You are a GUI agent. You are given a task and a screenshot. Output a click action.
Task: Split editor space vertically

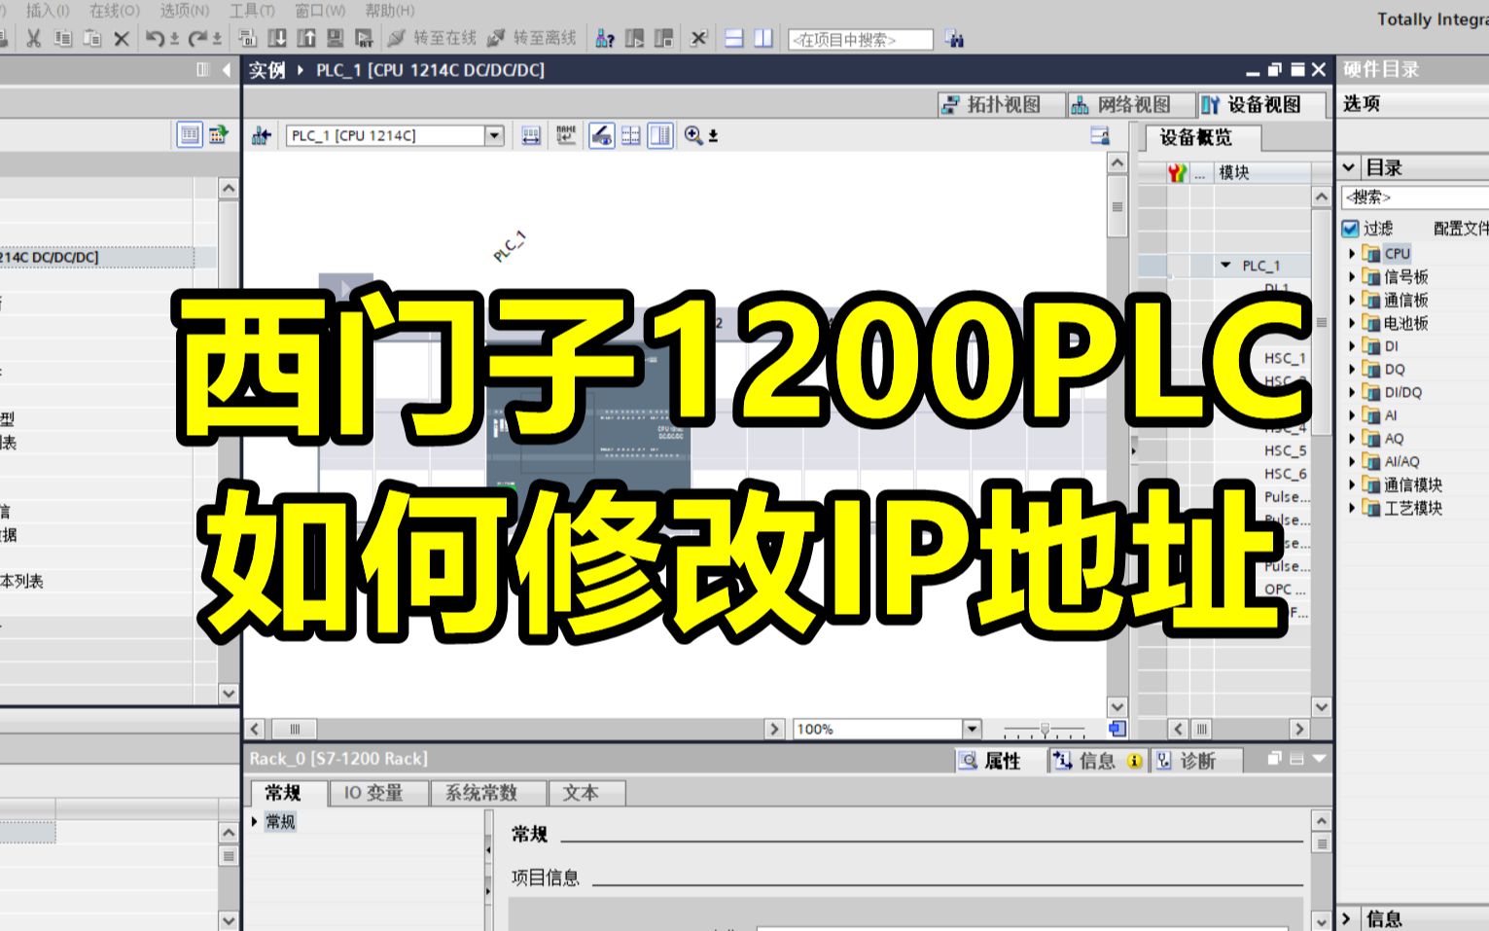[x=763, y=38]
